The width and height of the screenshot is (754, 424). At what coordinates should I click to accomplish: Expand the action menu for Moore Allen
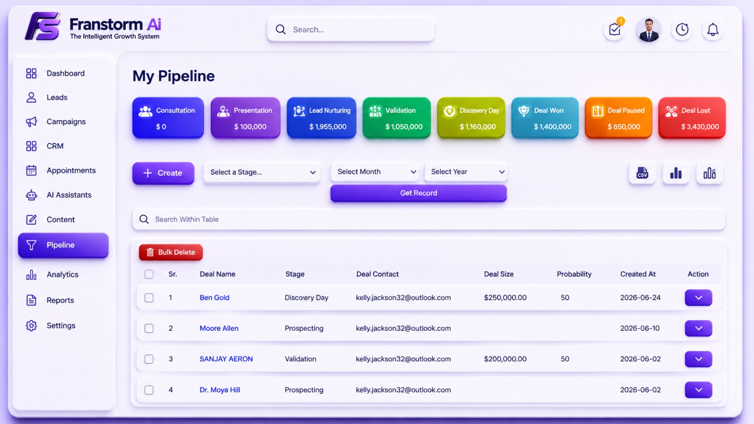pyautogui.click(x=698, y=328)
